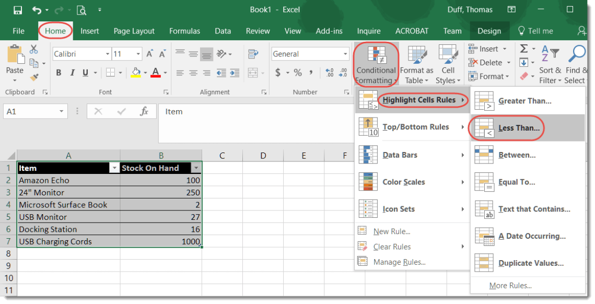
Task: Open the General number format dropdown
Action: point(345,54)
